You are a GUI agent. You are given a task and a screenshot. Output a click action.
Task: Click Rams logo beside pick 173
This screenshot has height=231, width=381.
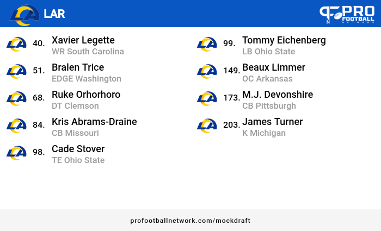pos(207,98)
